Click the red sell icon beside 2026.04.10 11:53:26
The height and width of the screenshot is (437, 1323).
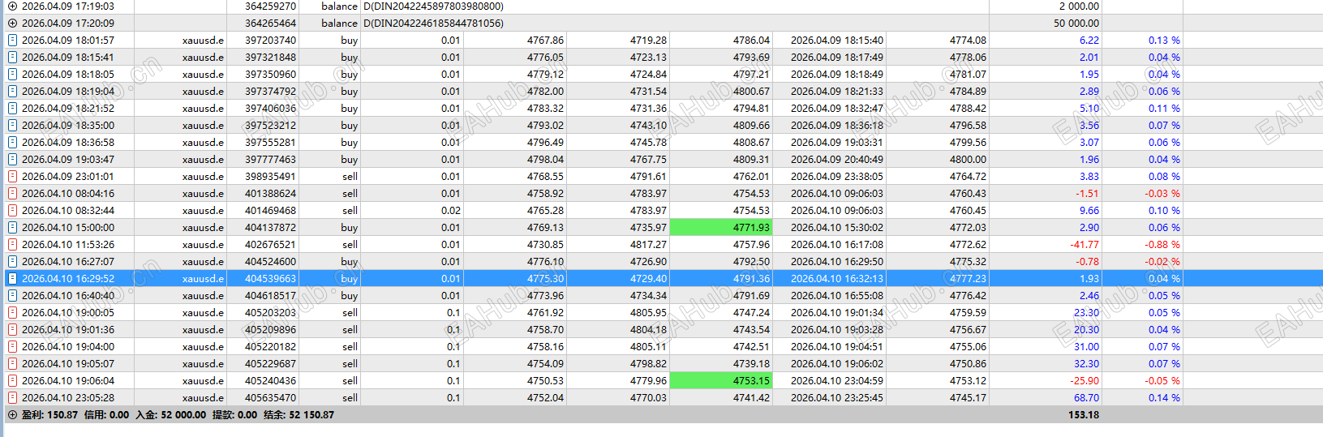[x=12, y=244]
